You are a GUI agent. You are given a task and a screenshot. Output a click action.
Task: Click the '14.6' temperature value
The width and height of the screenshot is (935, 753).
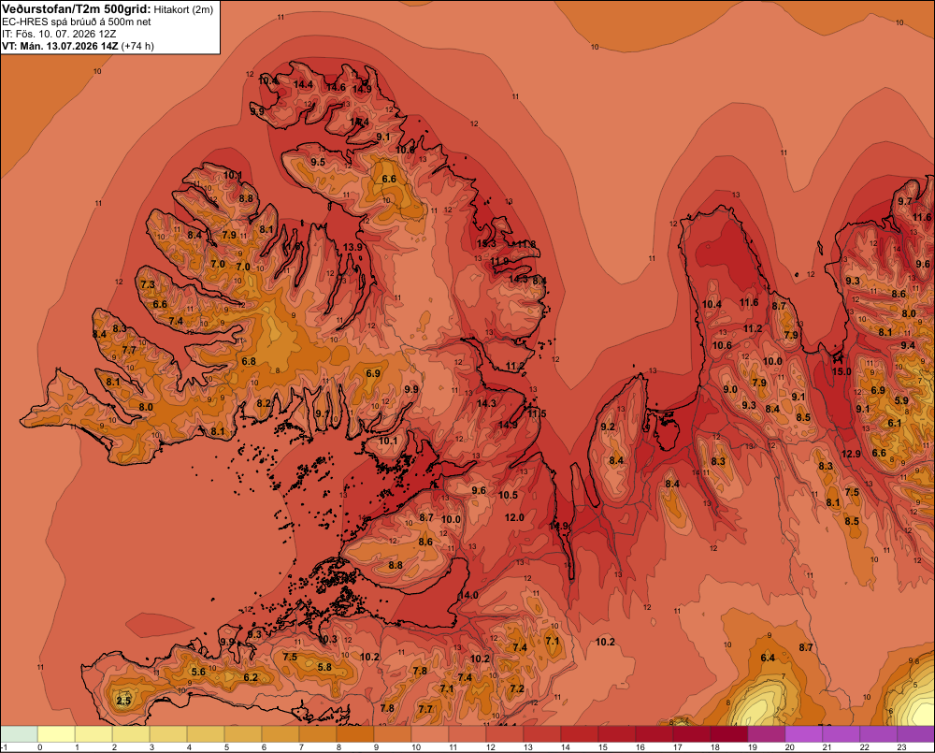pos(336,87)
